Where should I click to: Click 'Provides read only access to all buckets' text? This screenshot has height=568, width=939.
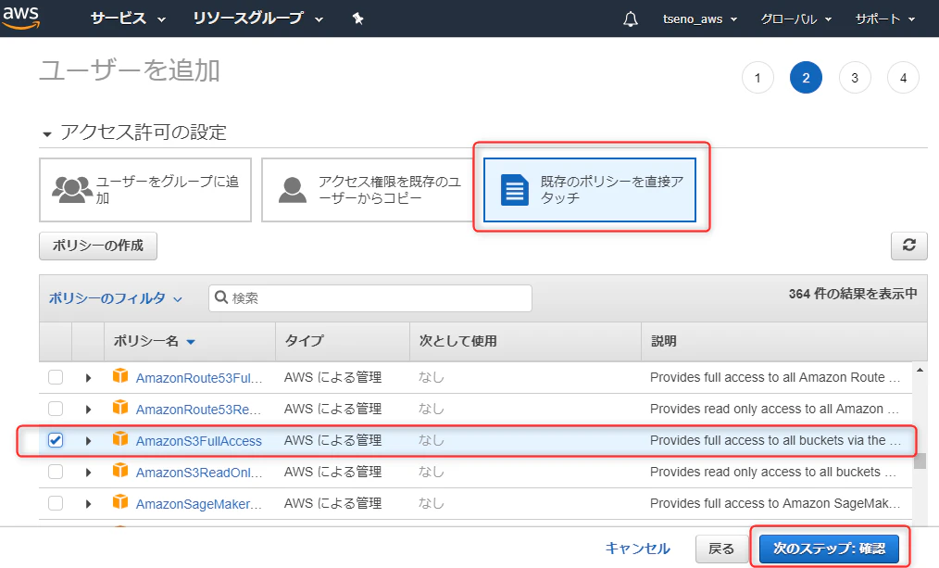773,472
